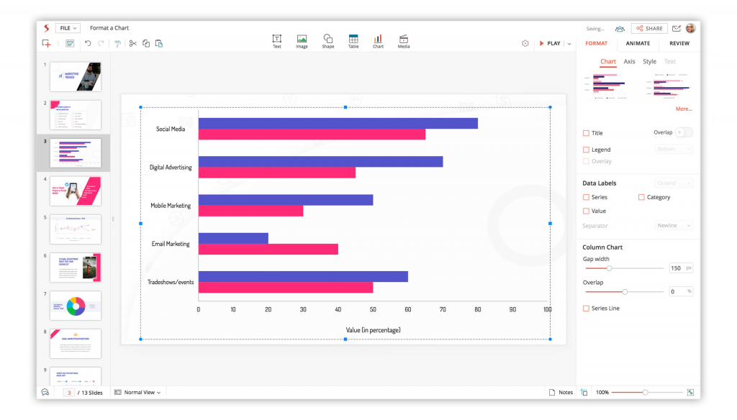Open the Media insert tool

[x=404, y=40]
